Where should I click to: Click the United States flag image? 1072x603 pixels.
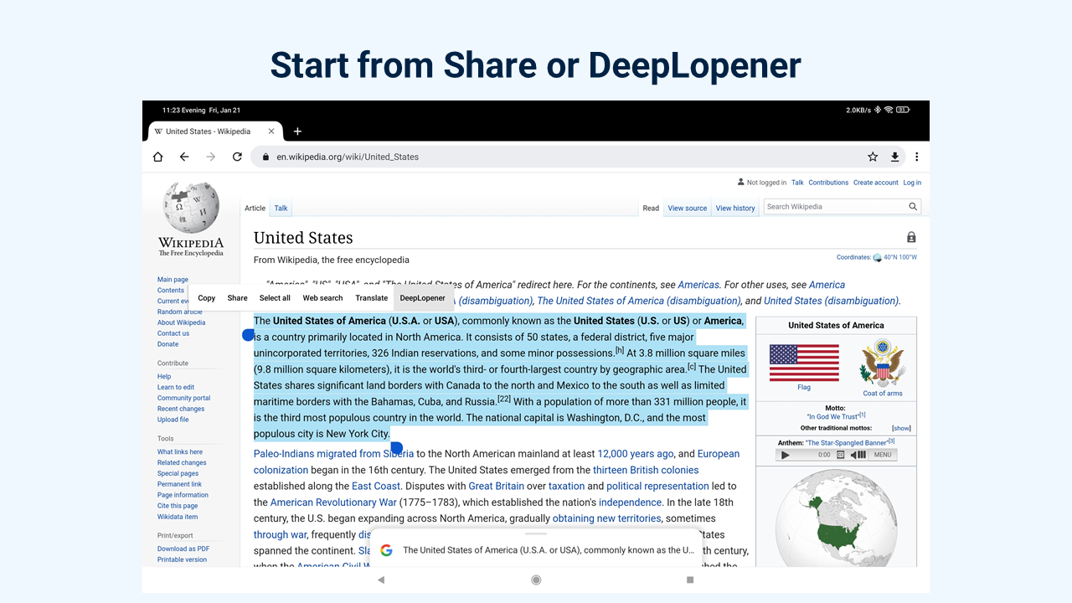coord(804,363)
